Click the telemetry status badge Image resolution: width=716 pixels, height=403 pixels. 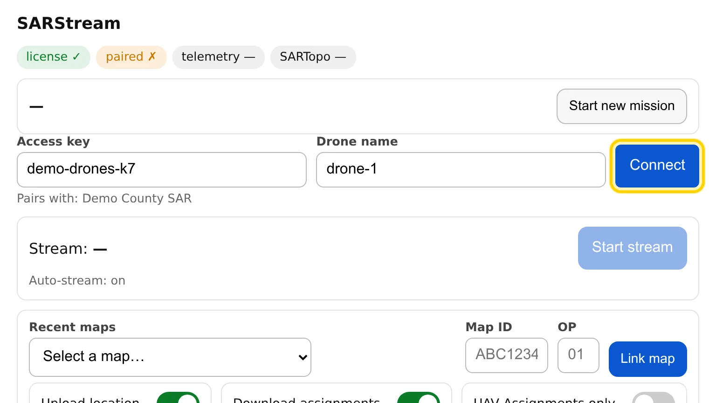pos(218,57)
